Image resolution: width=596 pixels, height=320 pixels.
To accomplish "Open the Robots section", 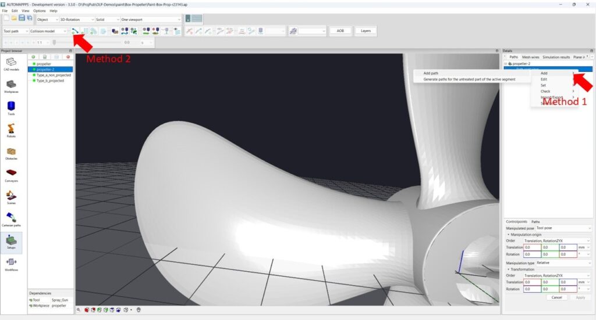I will (x=12, y=131).
